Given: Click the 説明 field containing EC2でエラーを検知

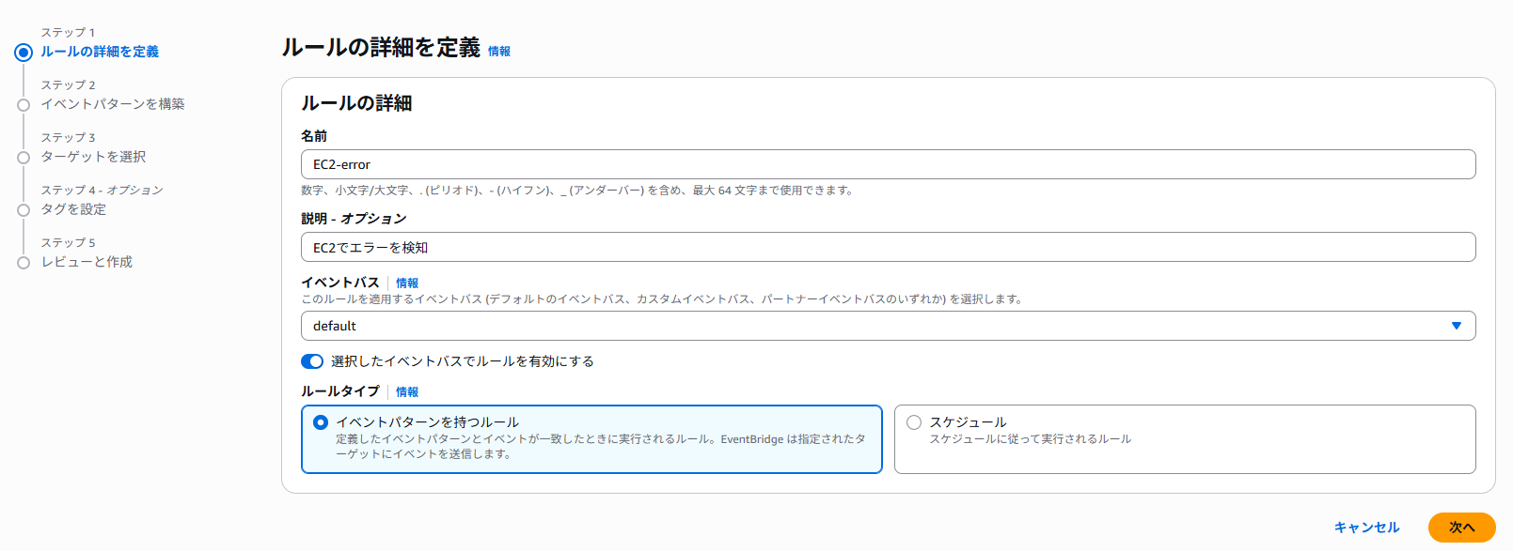Looking at the screenshot, I should [888, 247].
